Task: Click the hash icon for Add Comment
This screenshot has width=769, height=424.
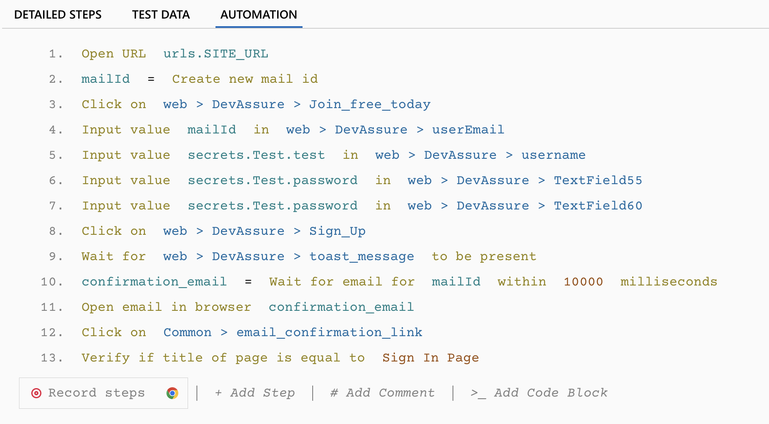Action: point(334,393)
